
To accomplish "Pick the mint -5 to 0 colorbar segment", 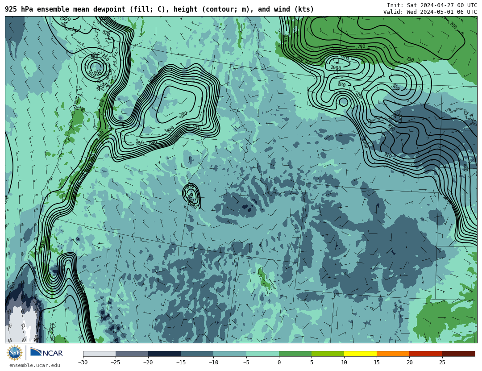I will (x=262, y=354).
